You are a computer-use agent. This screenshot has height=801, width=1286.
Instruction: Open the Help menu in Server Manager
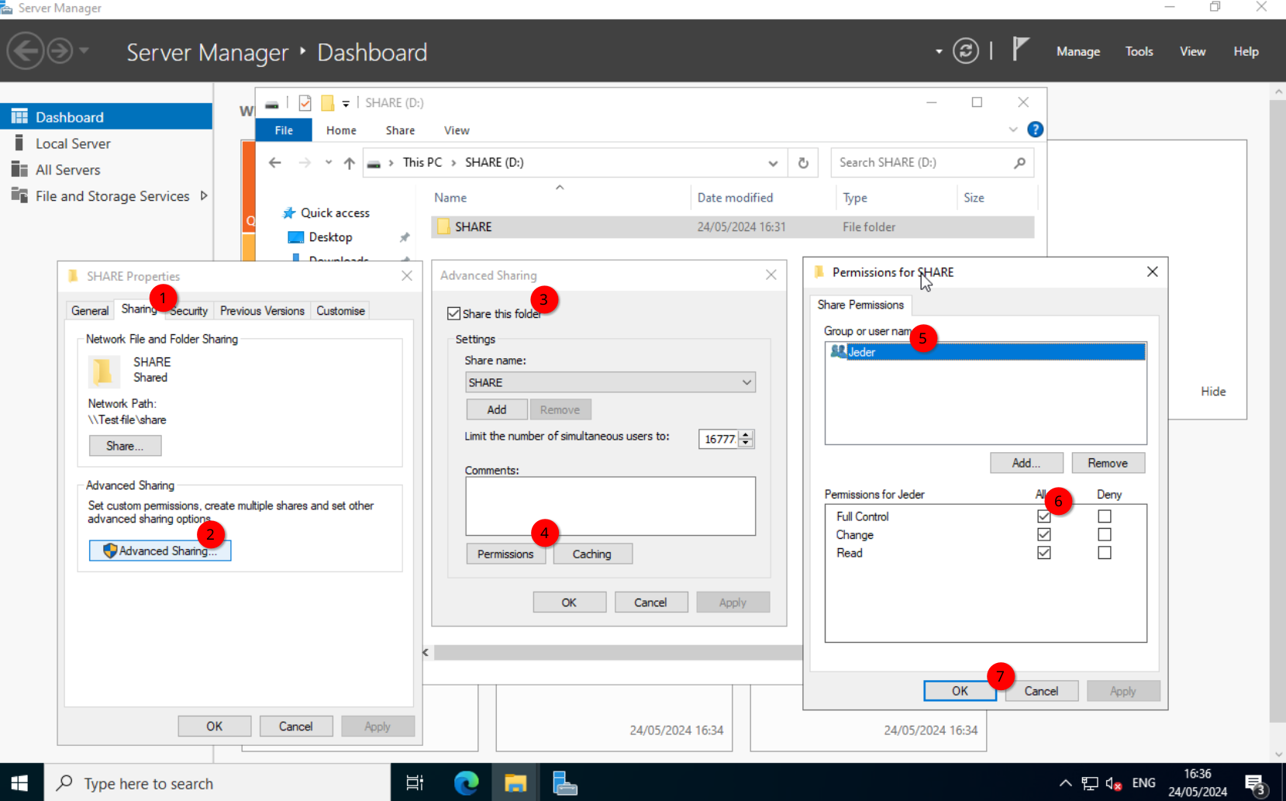[x=1246, y=51]
